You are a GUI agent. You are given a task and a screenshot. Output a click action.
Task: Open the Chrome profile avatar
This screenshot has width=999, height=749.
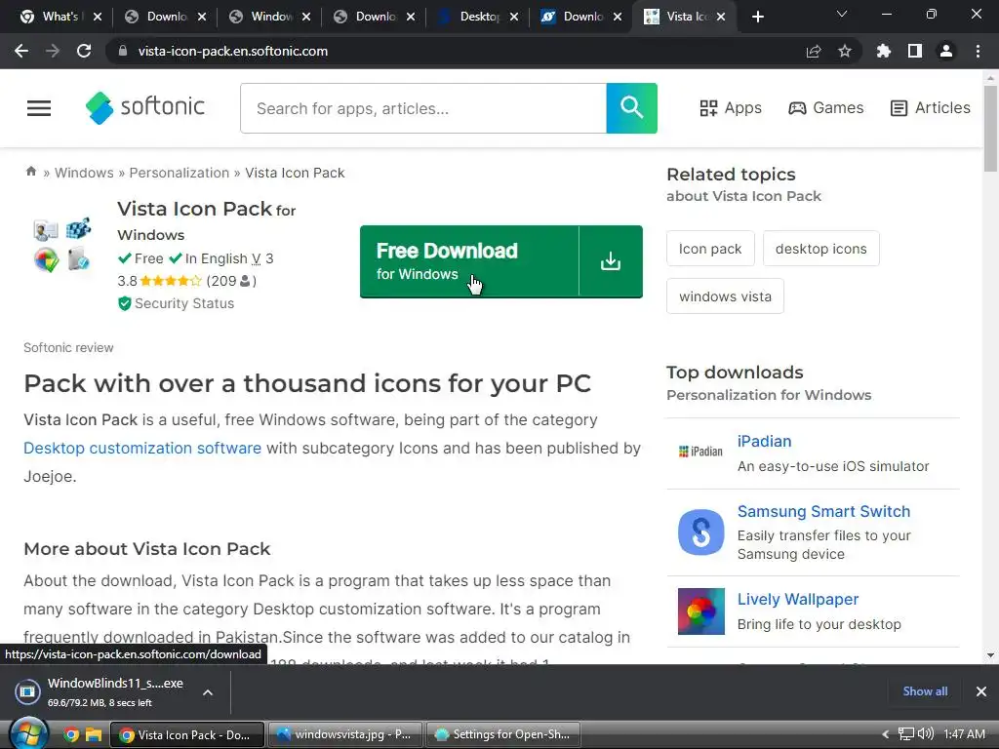pyautogui.click(x=946, y=51)
